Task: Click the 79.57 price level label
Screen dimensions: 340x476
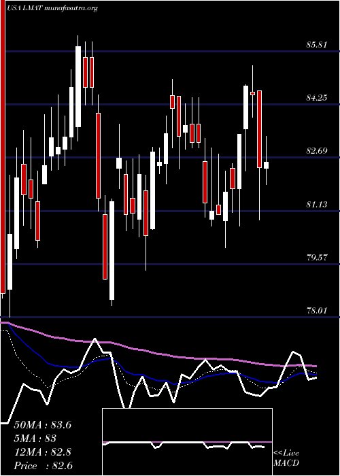Action: pos(317,258)
